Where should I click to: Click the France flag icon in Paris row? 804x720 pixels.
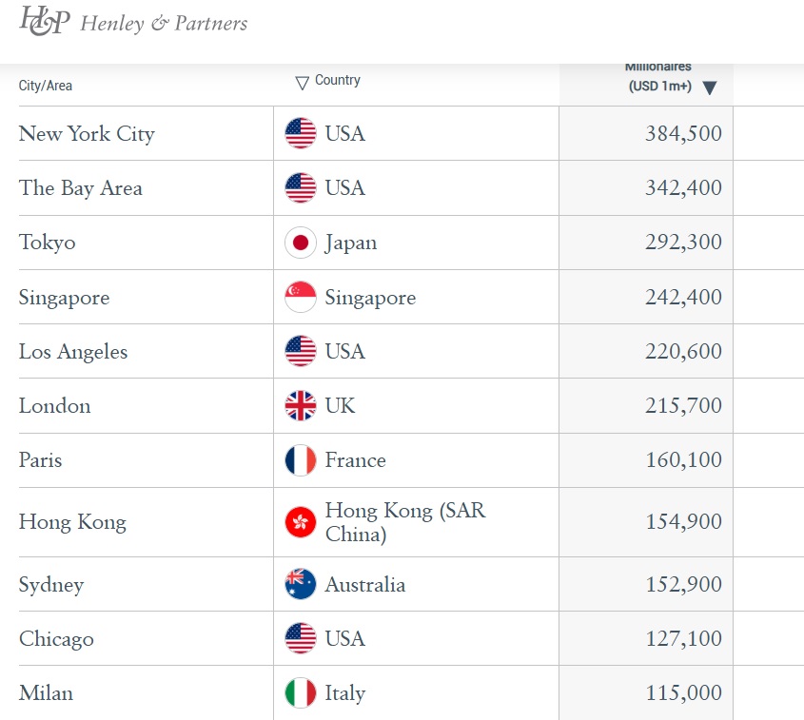(301, 460)
